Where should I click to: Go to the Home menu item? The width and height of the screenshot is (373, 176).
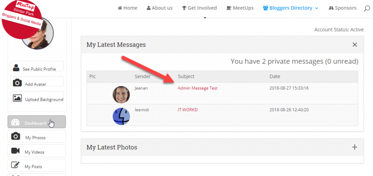coord(130,8)
